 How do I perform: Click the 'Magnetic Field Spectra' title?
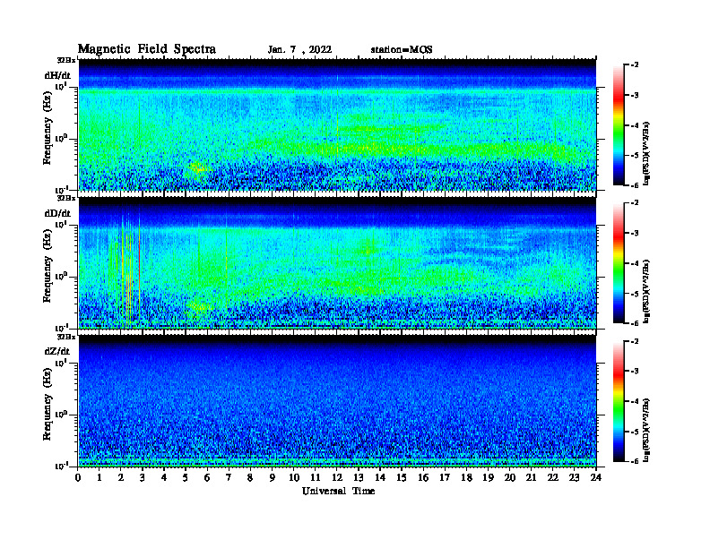click(147, 49)
